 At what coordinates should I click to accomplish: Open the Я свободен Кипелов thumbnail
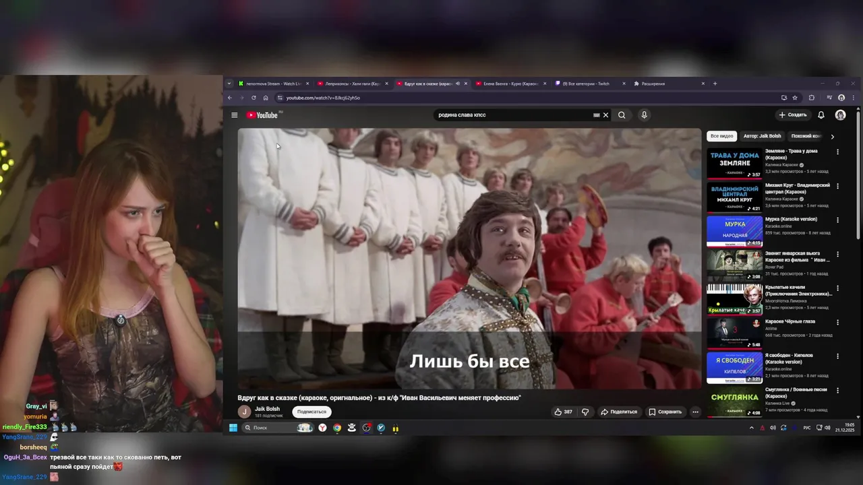(734, 367)
